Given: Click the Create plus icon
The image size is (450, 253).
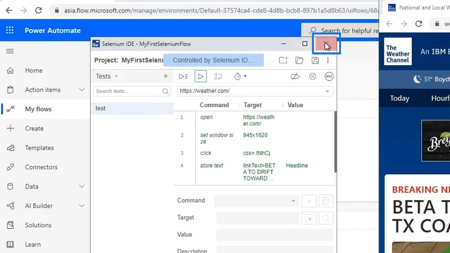Looking at the screenshot, I should pyautogui.click(x=10, y=129).
